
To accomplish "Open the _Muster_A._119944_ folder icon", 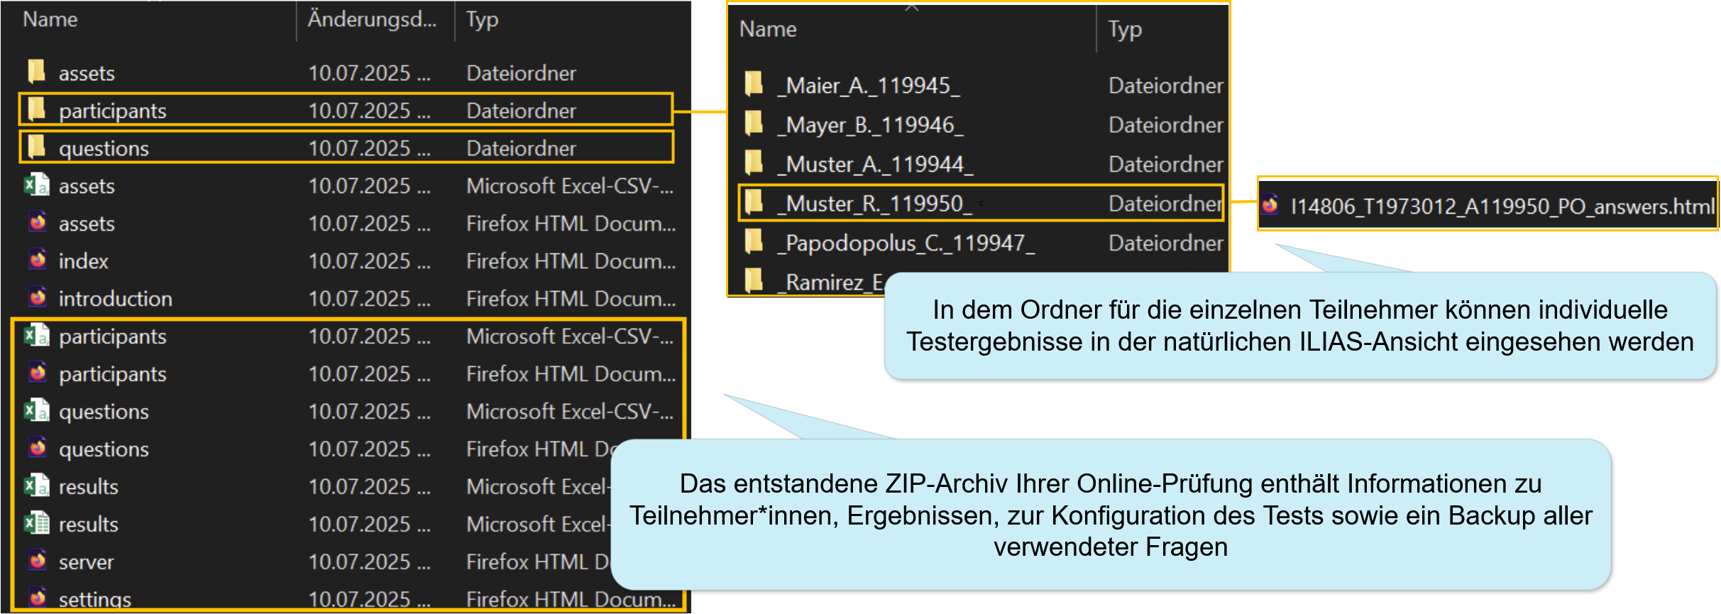I will pos(754,163).
